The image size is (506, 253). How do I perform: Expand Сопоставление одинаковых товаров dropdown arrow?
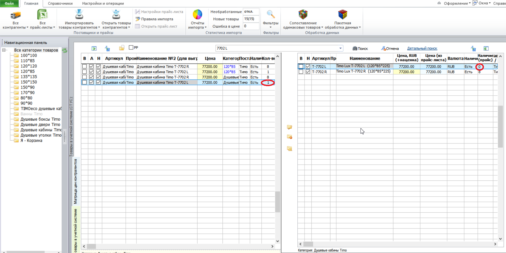pos(322,27)
